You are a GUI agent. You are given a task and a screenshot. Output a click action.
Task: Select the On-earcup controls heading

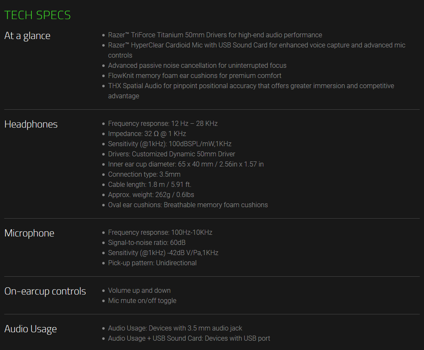pyautogui.click(x=45, y=291)
